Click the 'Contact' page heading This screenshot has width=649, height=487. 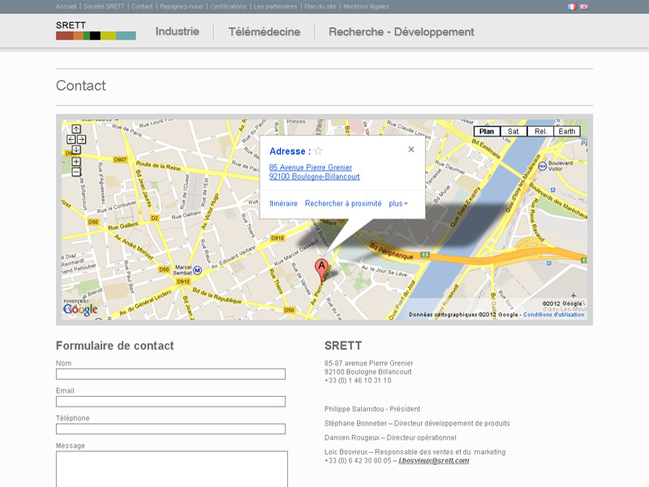coord(81,86)
